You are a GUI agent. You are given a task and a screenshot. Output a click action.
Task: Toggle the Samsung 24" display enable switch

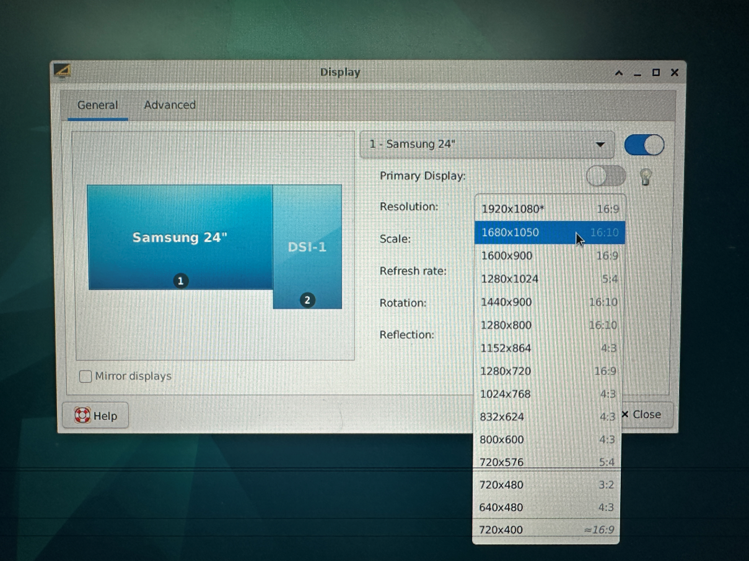tap(644, 145)
